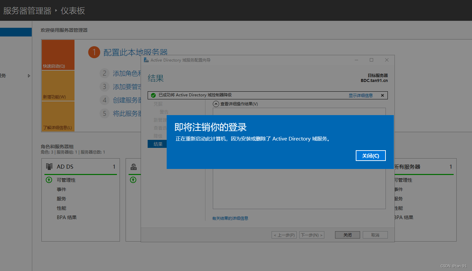The height and width of the screenshot is (271, 472).
Task: Open the 显示详细信息 link in the notification bar
Action: (361, 95)
